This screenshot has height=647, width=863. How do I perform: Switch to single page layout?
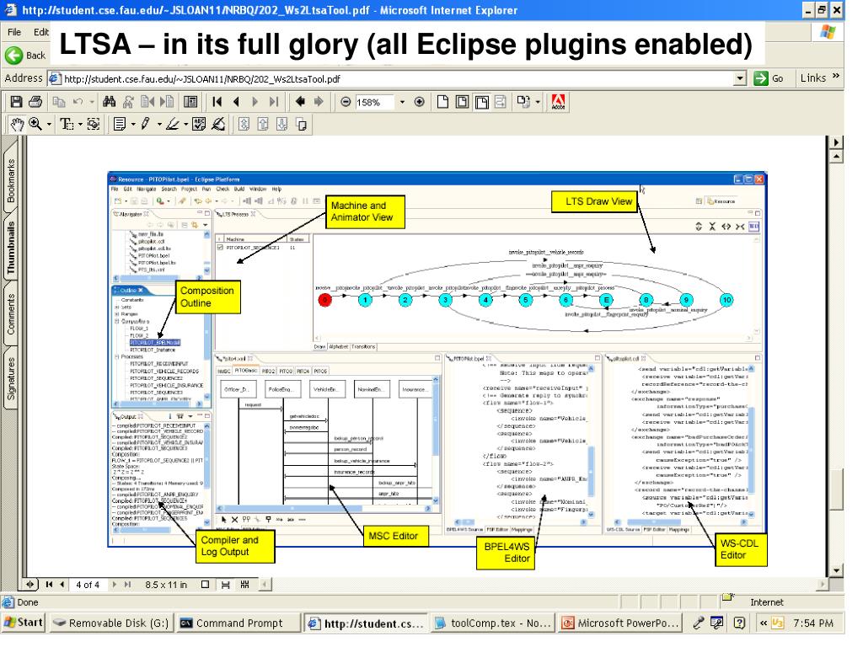pyautogui.click(x=206, y=585)
